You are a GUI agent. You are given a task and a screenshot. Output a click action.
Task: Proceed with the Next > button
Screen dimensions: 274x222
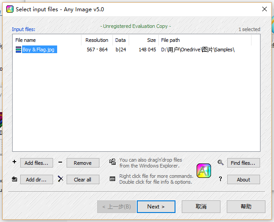coord(156,207)
